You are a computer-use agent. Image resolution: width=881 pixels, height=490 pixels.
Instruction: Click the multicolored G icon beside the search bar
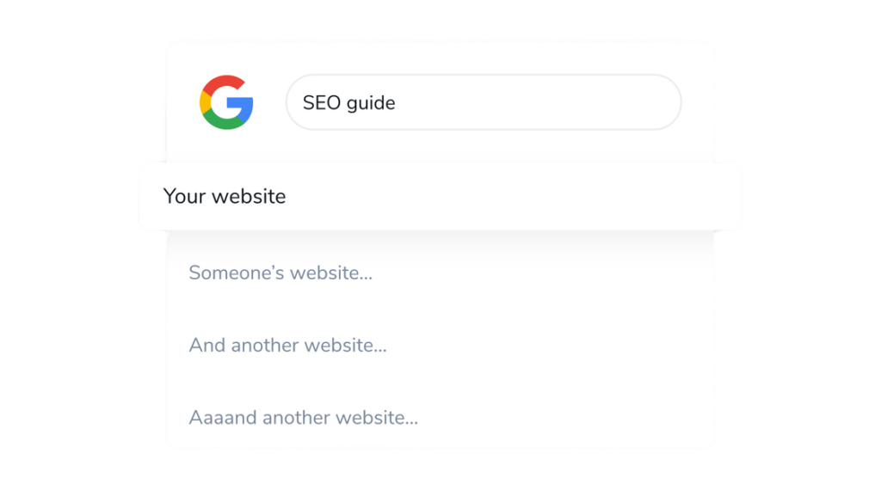(226, 102)
